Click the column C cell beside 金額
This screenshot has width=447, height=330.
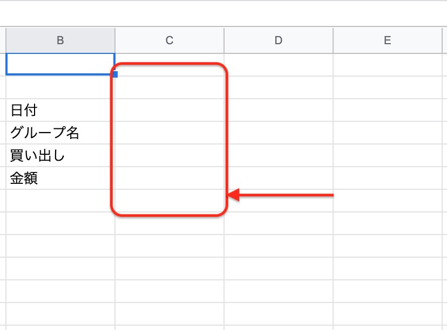tap(170, 178)
